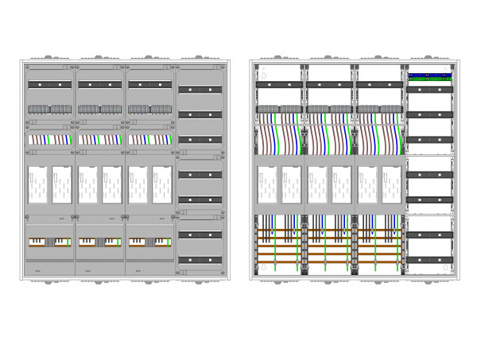Select the topmost DIN rail in left cabinet's right column

click(200, 90)
